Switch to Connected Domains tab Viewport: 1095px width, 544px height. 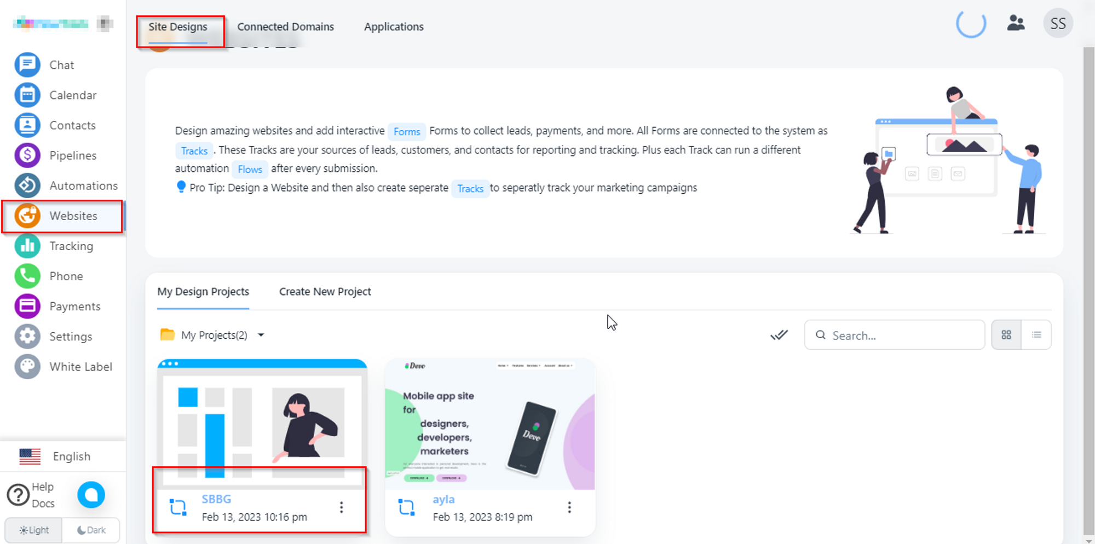click(285, 27)
